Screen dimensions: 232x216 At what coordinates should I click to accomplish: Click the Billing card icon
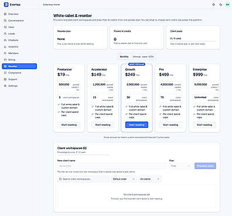pyautogui.click(x=5, y=60)
